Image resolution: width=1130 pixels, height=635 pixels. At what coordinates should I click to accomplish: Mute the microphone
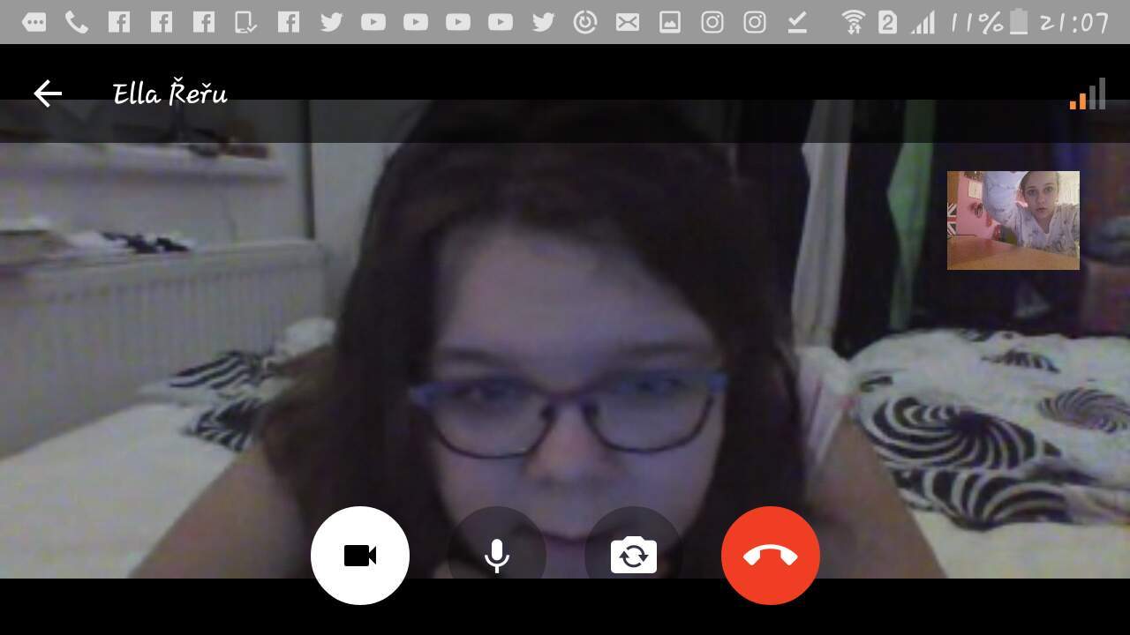(x=497, y=556)
